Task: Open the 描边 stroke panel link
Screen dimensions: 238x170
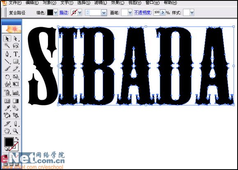Action: pos(64,13)
